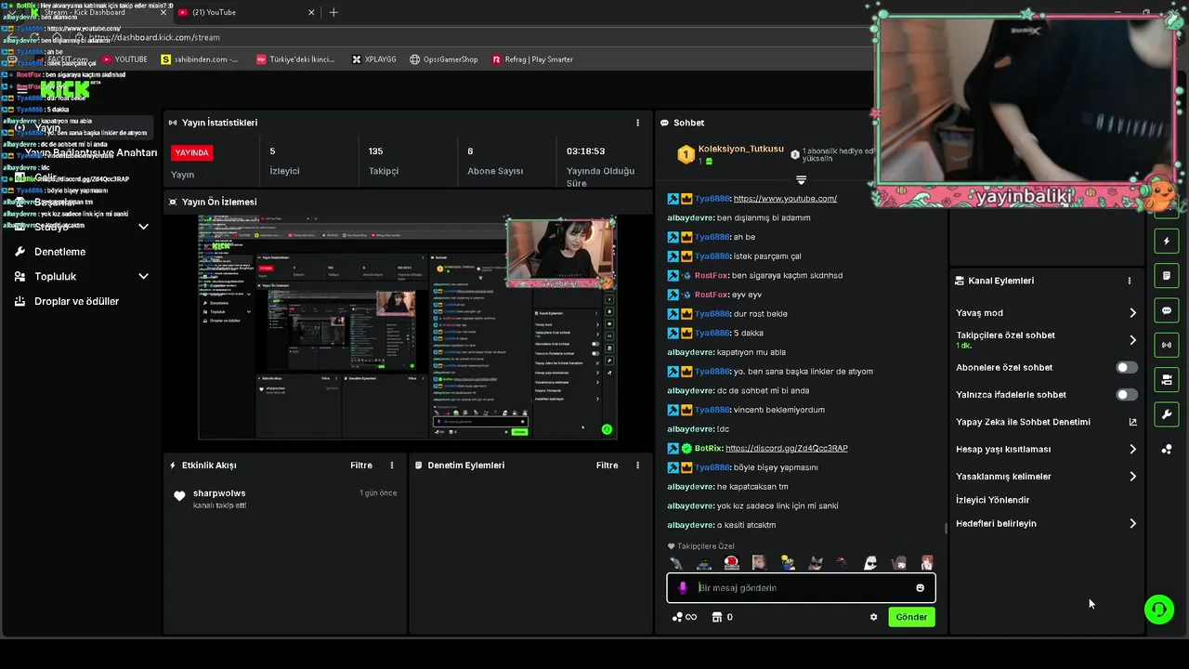The height and width of the screenshot is (669, 1189).
Task: Open Refrag | Play Smarter bookmark
Action: (532, 59)
